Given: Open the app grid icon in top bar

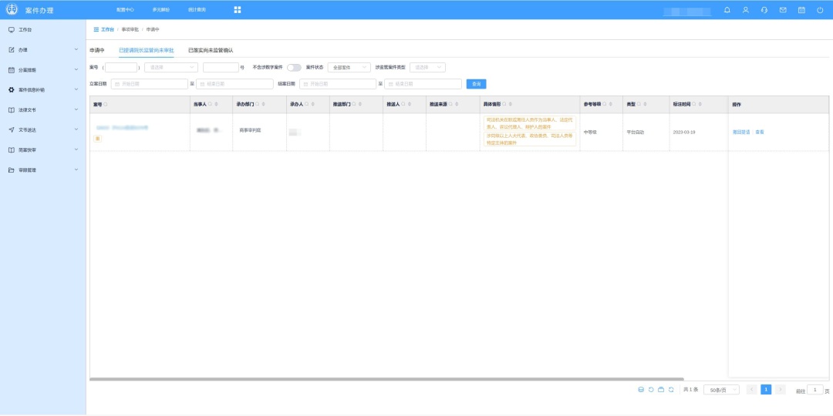Looking at the screenshot, I should [x=238, y=10].
